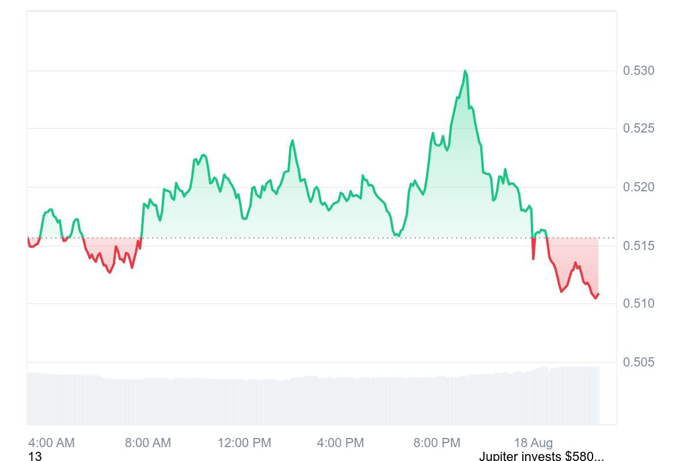Click the highest price peak near 0.530
The width and height of the screenshot is (691, 461).
click(x=465, y=71)
